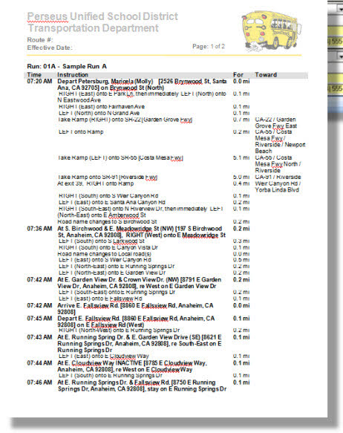This screenshot has width=343, height=433.
Task: Click LEFT (East) onto E Santa Ana Canyon Rd
Action: coord(112,203)
